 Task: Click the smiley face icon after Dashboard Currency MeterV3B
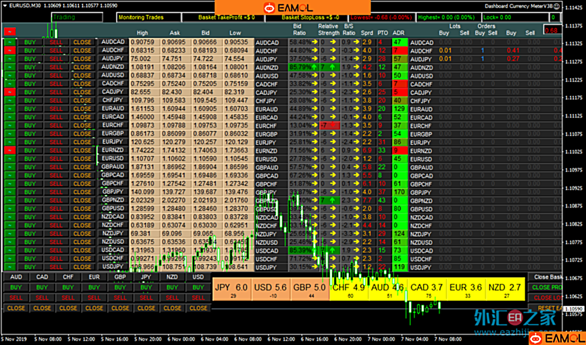point(557,7)
